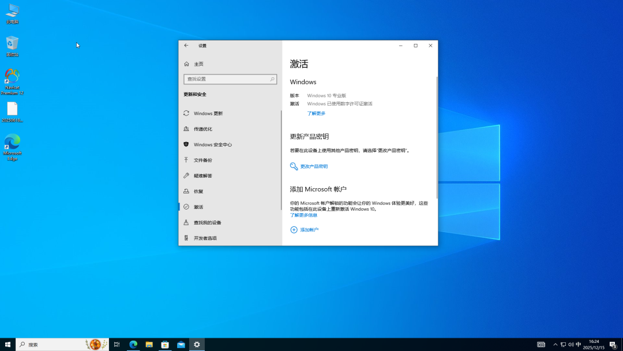
Task: Select the 此电脑 desktop icon
Action: [x=12, y=14]
